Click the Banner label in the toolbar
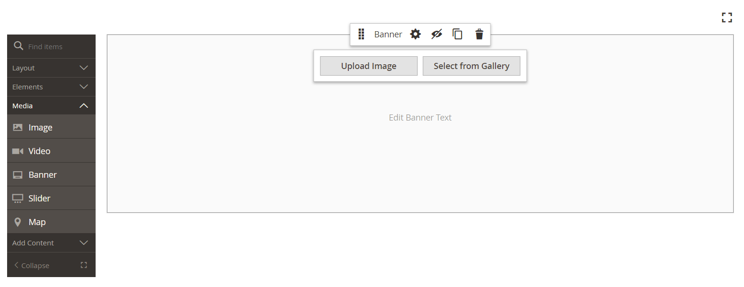Image resolution: width=744 pixels, height=287 pixels. (x=388, y=34)
